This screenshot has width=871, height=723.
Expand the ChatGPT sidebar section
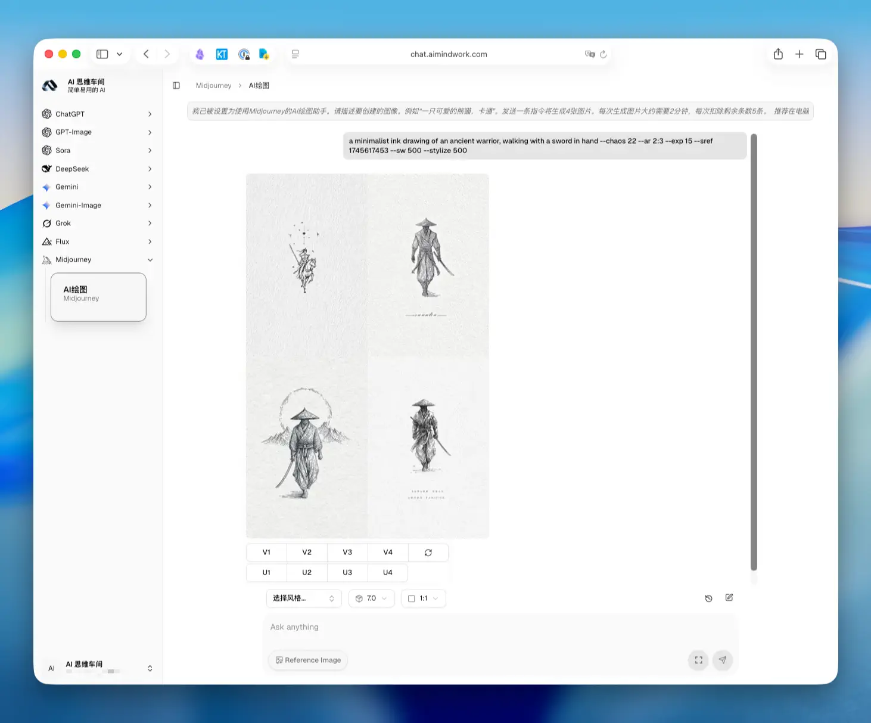pyautogui.click(x=98, y=114)
